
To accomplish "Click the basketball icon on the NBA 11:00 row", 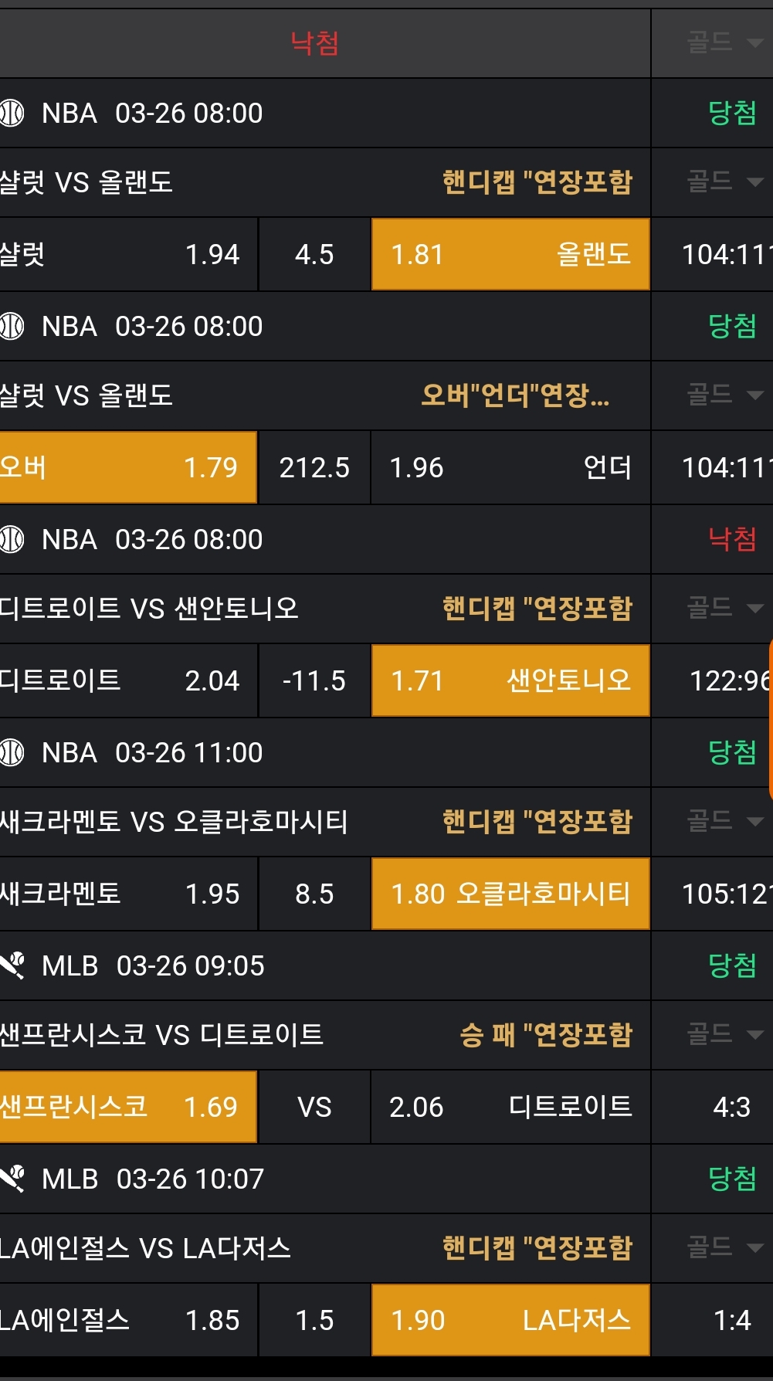I will click(x=12, y=752).
